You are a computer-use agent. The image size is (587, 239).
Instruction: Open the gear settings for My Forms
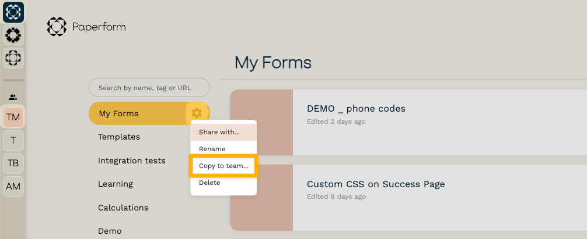197,113
